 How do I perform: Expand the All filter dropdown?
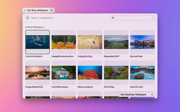pyautogui.click(x=133, y=18)
